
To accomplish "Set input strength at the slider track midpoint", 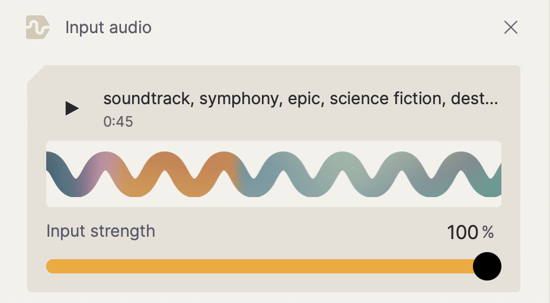I will click(x=267, y=266).
